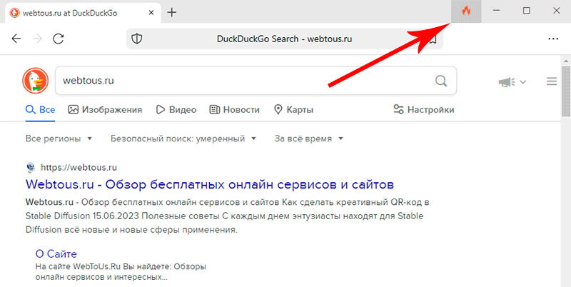
Task: Click the scrollbar up arrow
Action: tap(566, 61)
